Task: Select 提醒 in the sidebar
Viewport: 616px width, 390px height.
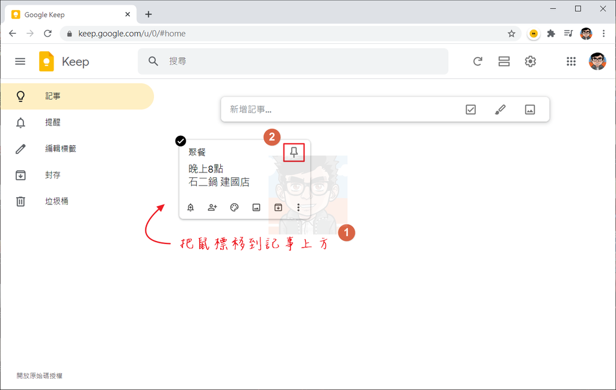Action: pyautogui.click(x=77, y=123)
